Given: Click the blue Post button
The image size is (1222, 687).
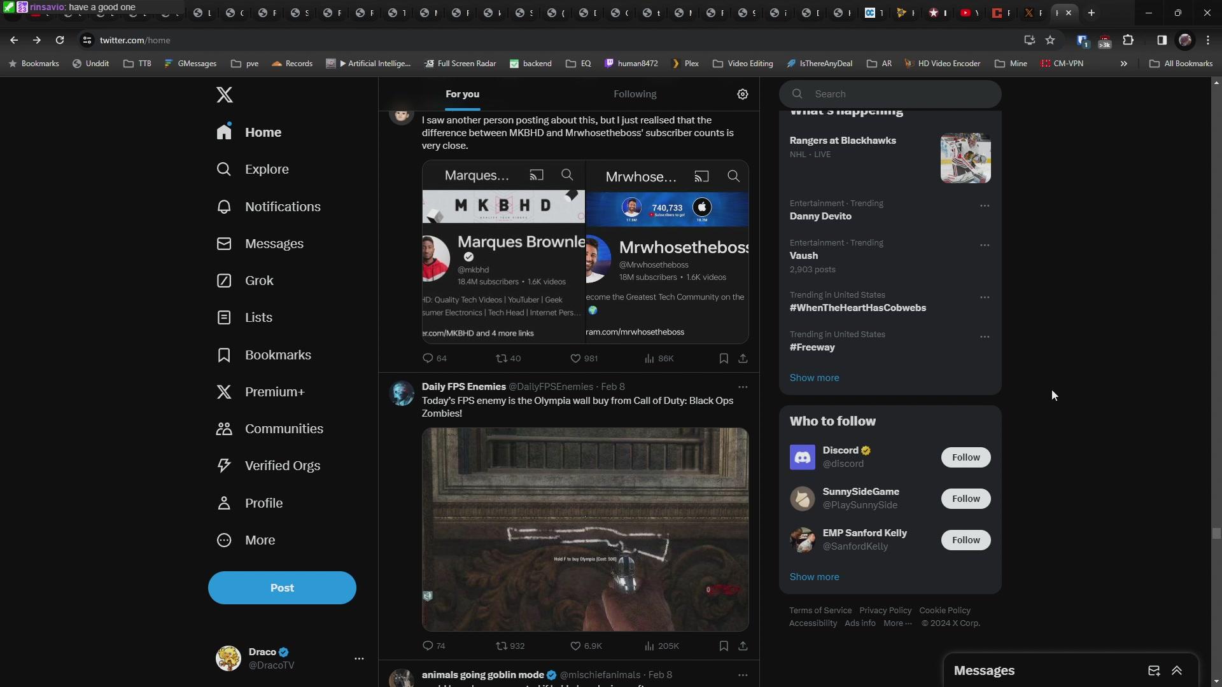Looking at the screenshot, I should coord(282,588).
